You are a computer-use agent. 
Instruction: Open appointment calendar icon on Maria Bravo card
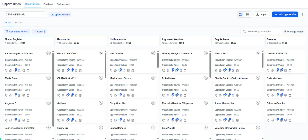tap(28, 95)
